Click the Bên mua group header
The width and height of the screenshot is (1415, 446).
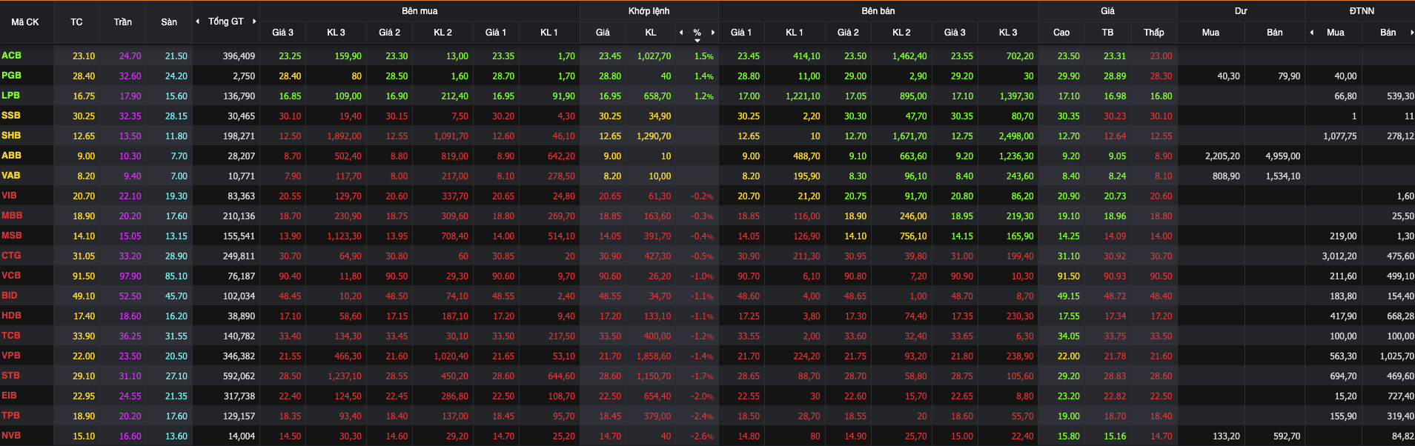pyautogui.click(x=420, y=11)
